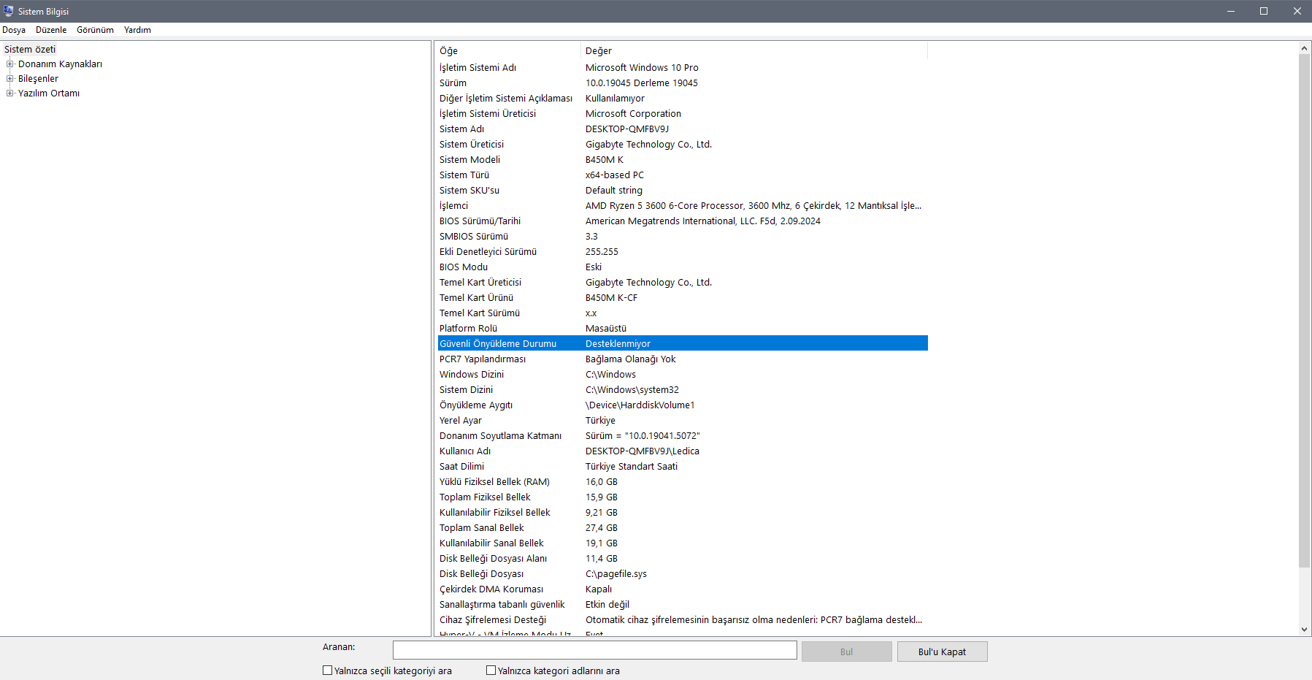Image resolution: width=1312 pixels, height=680 pixels.
Task: Open the Yardım menu
Action: coord(137,30)
